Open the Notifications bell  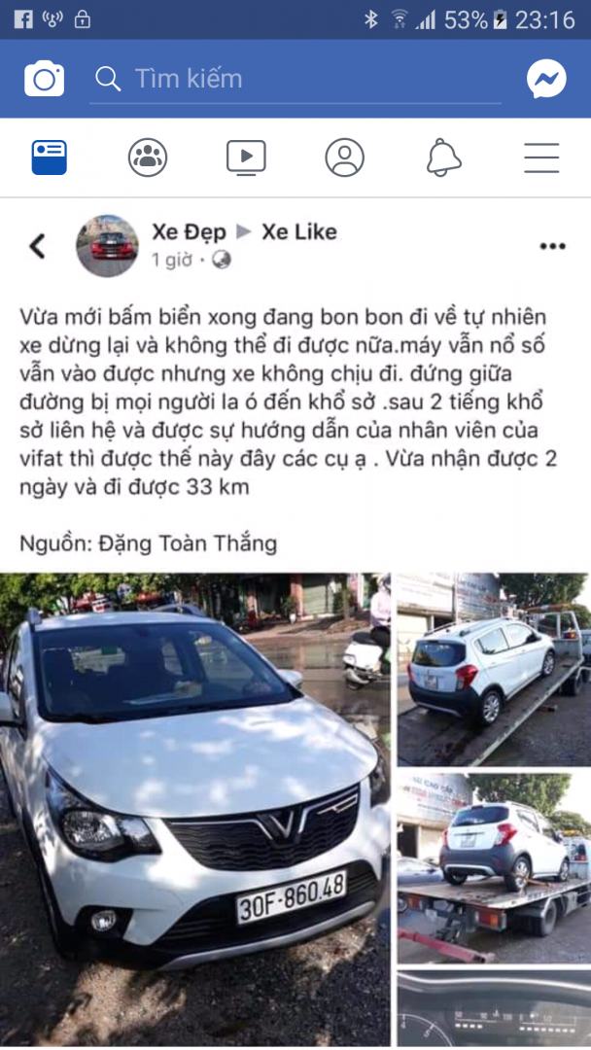444,157
